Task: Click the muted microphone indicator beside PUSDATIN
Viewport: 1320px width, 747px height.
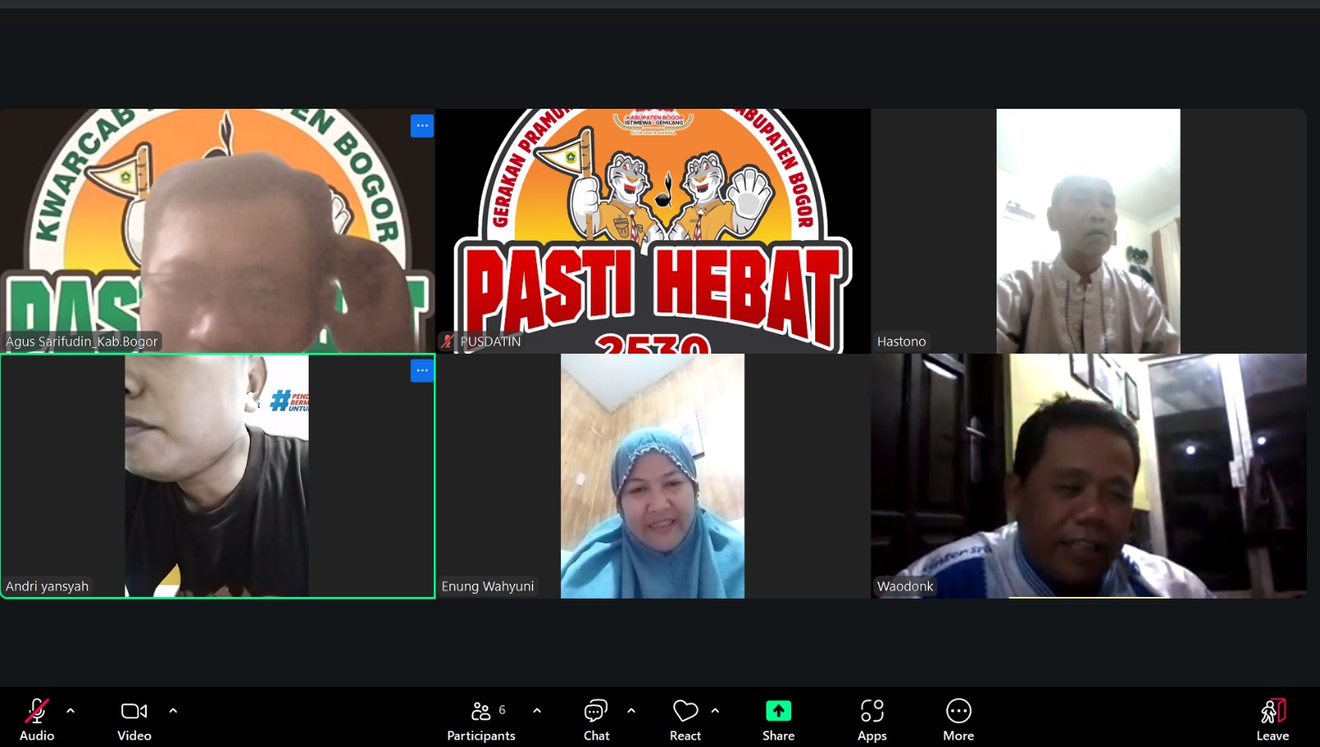Action: 446,340
